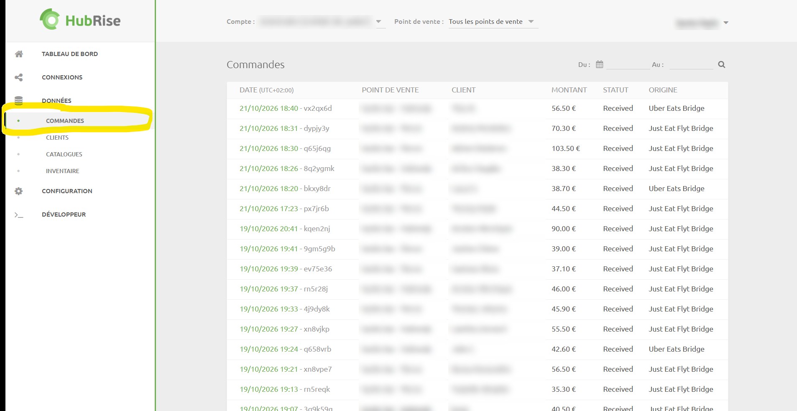The image size is (797, 411).
Task: Click the 35.30 € amount
Action: tap(564, 389)
